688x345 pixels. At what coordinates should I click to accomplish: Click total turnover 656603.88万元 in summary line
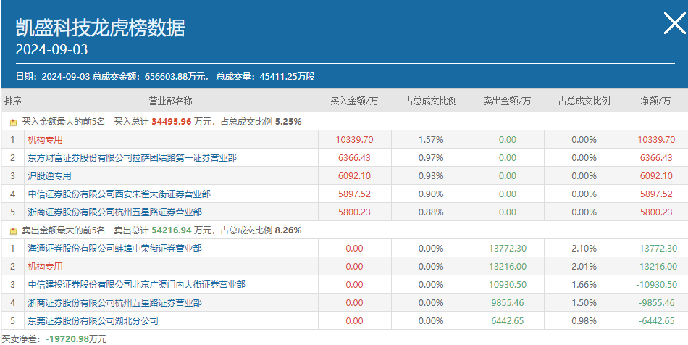(174, 77)
